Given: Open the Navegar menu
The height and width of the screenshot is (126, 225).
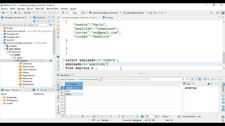Looking at the screenshot, I should click(21, 9).
